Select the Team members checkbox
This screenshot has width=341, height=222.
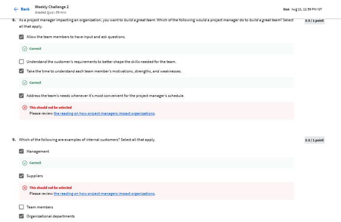pos(21,207)
